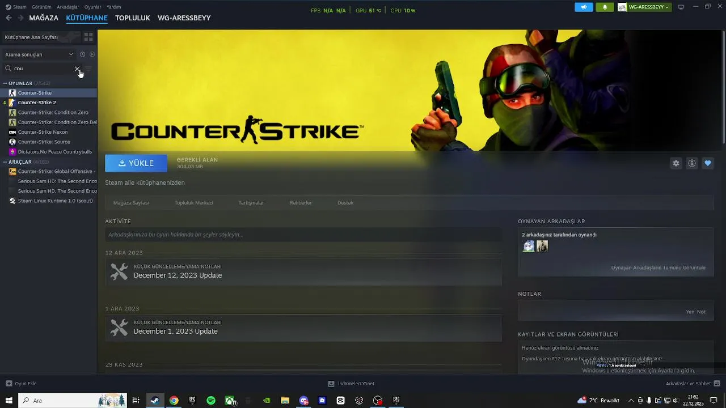This screenshot has height=408, width=726.
Task: Collapse the OYUNLAR category
Action: coord(5,83)
